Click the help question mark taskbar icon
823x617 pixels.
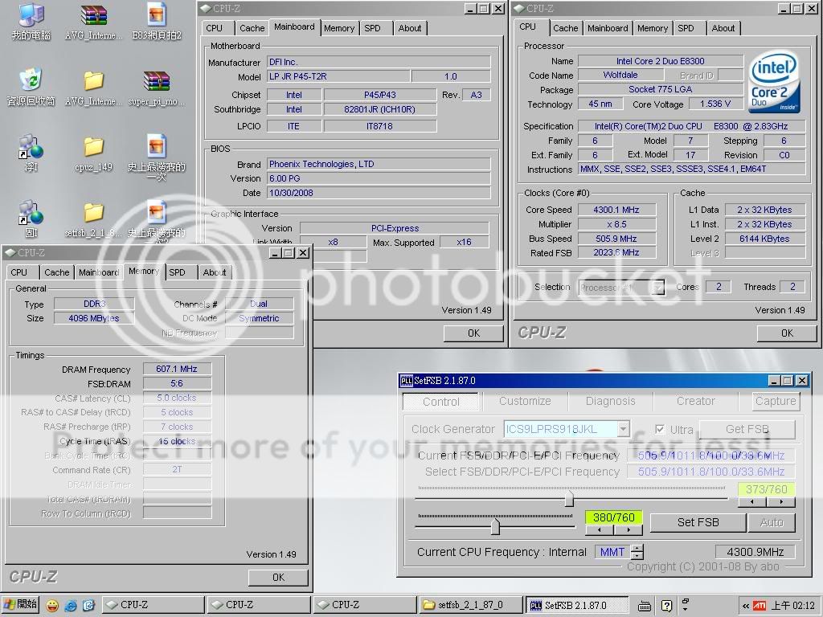click(666, 606)
